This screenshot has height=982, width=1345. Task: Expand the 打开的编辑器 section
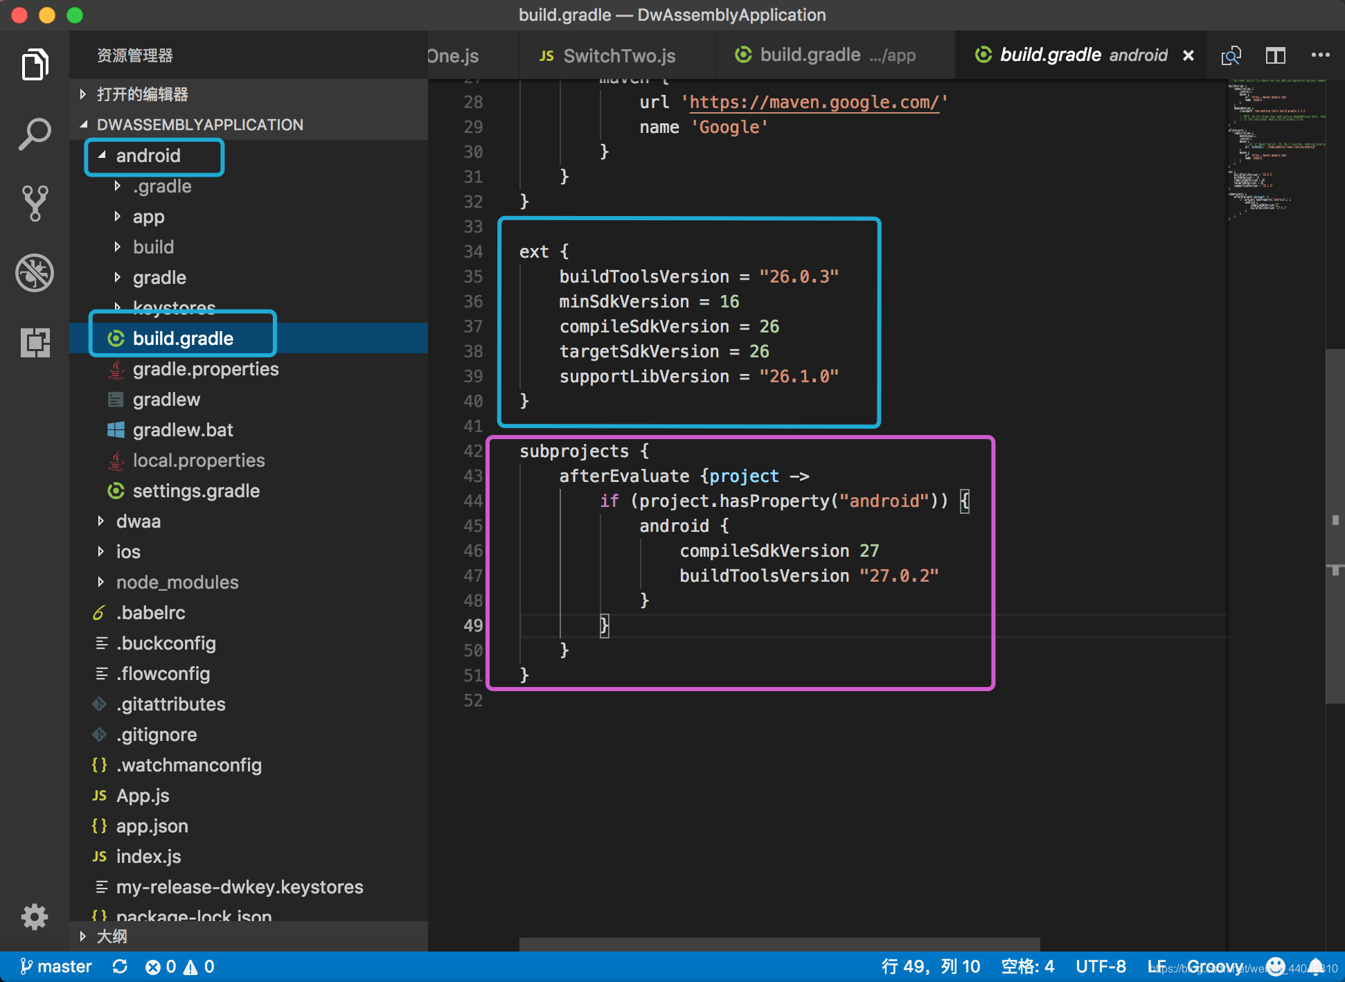[x=249, y=94]
